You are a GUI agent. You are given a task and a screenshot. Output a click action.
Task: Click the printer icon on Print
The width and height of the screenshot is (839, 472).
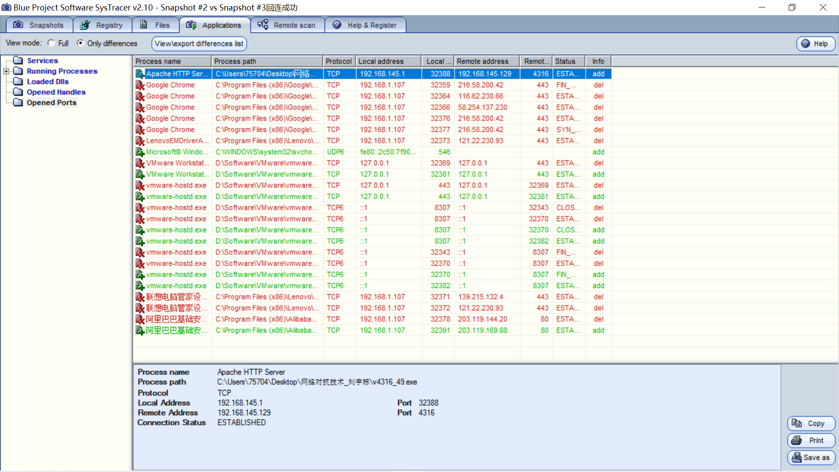click(797, 440)
